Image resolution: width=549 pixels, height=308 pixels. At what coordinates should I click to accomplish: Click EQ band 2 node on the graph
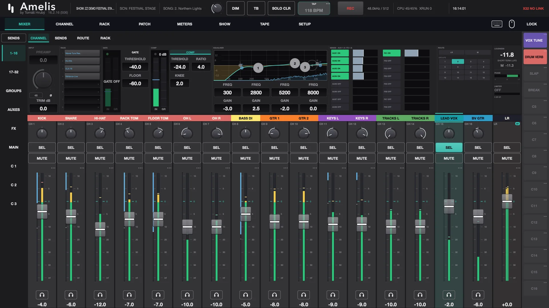[295, 64]
